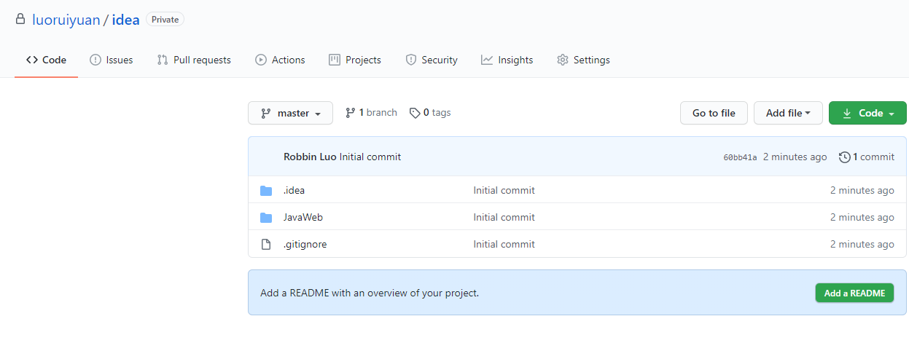Click the Projects board icon

[x=335, y=60]
